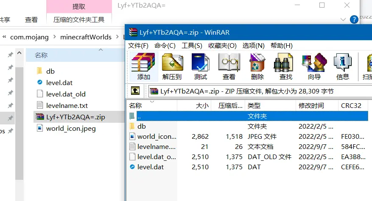Select levelname.txt file name in Explorer
The height and width of the screenshot is (201, 372).
[x=67, y=105]
